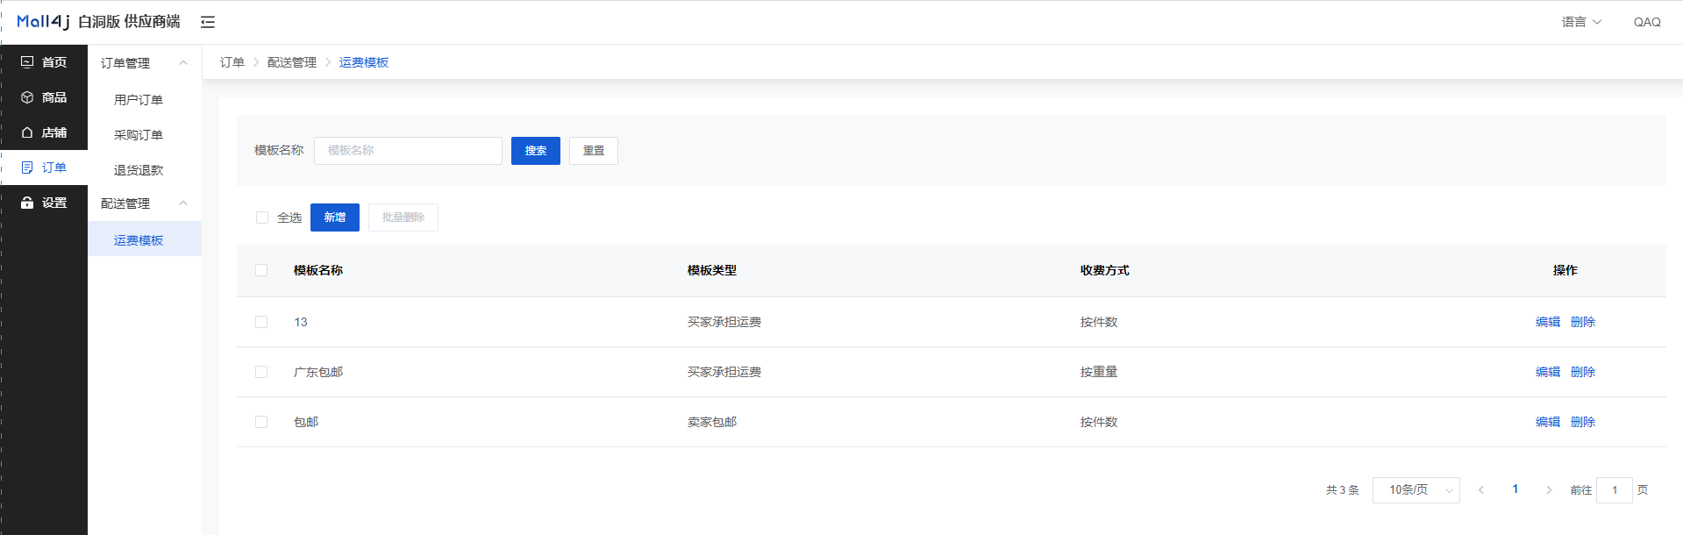Delete the 包邮 template
Screen dimensions: 1683x535
[1583, 422]
